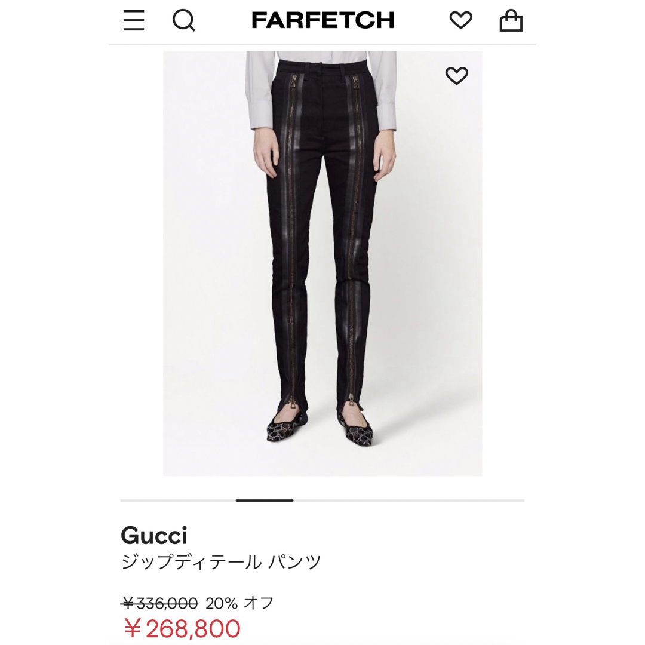Image resolution: width=645 pixels, height=645 pixels.
Task: Select the bag icon in the header
Action: pos(511,20)
